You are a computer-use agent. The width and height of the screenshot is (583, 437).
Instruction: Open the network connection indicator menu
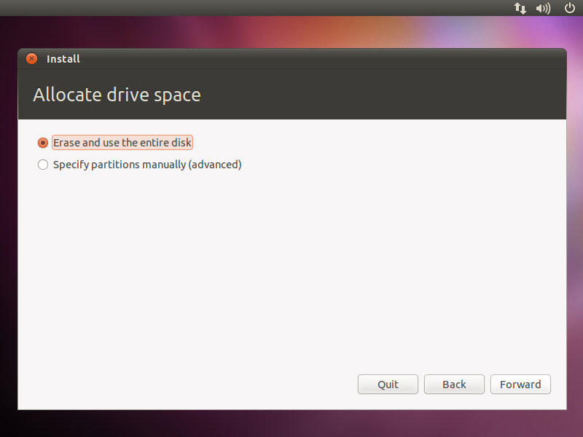(520, 8)
